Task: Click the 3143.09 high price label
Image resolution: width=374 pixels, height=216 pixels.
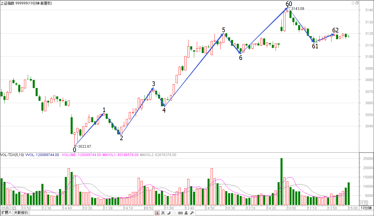Action: coord(298,9)
